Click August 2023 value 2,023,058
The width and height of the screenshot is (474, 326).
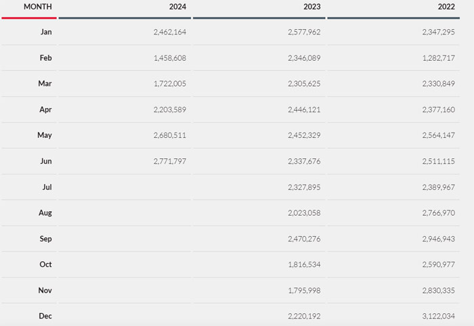[x=299, y=213]
